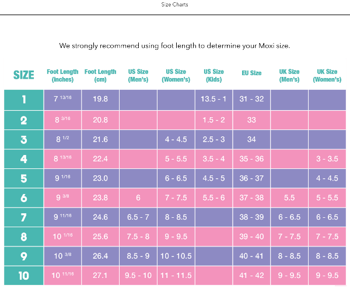Click the foot length recommendation sentence
350x289 pixels.
click(174, 45)
